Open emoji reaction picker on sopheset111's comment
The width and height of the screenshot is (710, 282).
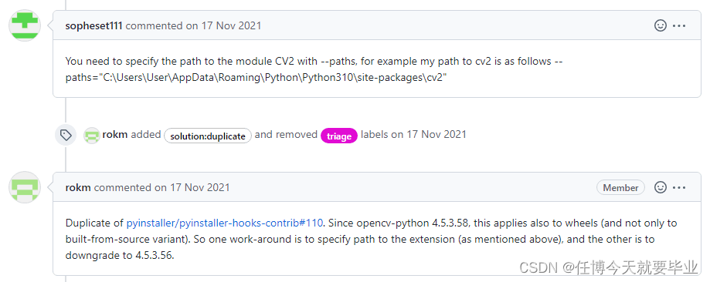pyautogui.click(x=661, y=25)
